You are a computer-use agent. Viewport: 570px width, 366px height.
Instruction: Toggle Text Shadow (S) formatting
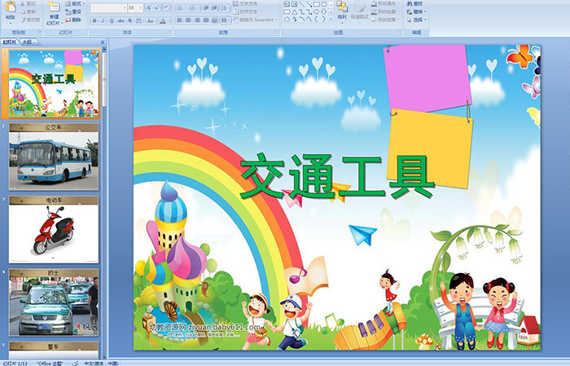point(129,20)
